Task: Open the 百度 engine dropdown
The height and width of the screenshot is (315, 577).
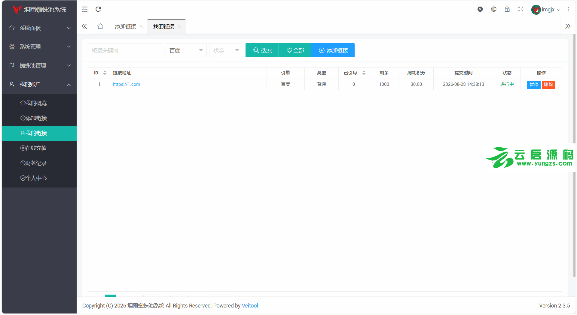Action: pyautogui.click(x=186, y=50)
